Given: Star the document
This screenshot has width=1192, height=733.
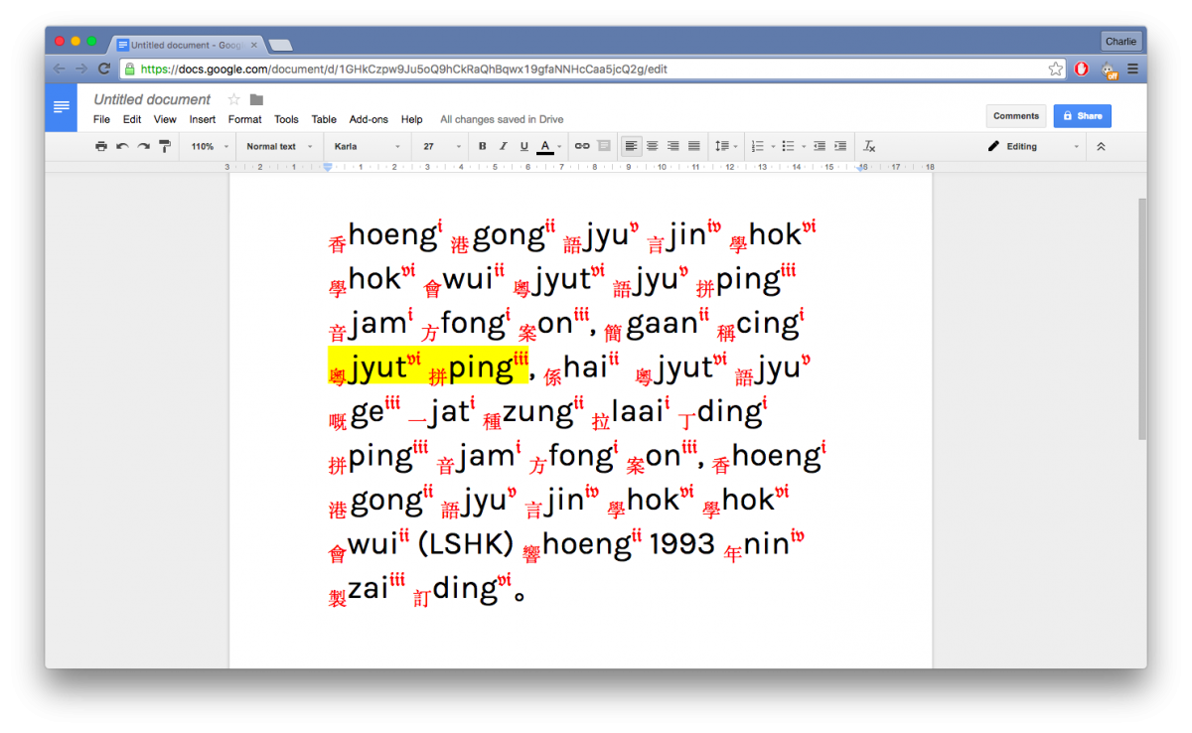Looking at the screenshot, I should coord(234,99).
